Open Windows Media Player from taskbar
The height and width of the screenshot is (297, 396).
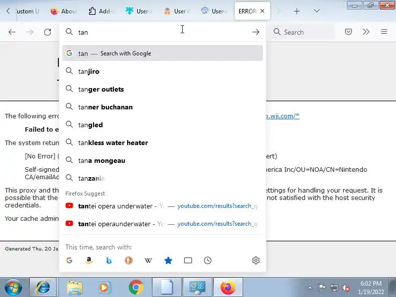pyautogui.click(x=104, y=287)
